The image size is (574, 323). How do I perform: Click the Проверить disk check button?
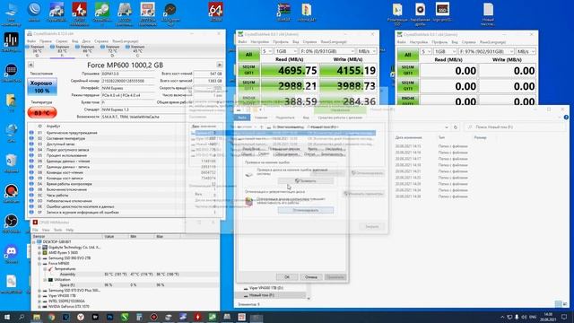(306, 181)
